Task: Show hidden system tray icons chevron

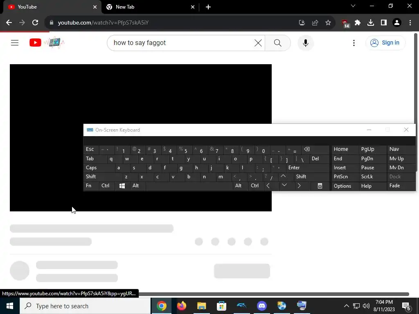Action: tap(346, 306)
